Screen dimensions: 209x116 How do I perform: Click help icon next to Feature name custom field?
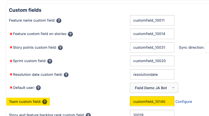(59, 21)
